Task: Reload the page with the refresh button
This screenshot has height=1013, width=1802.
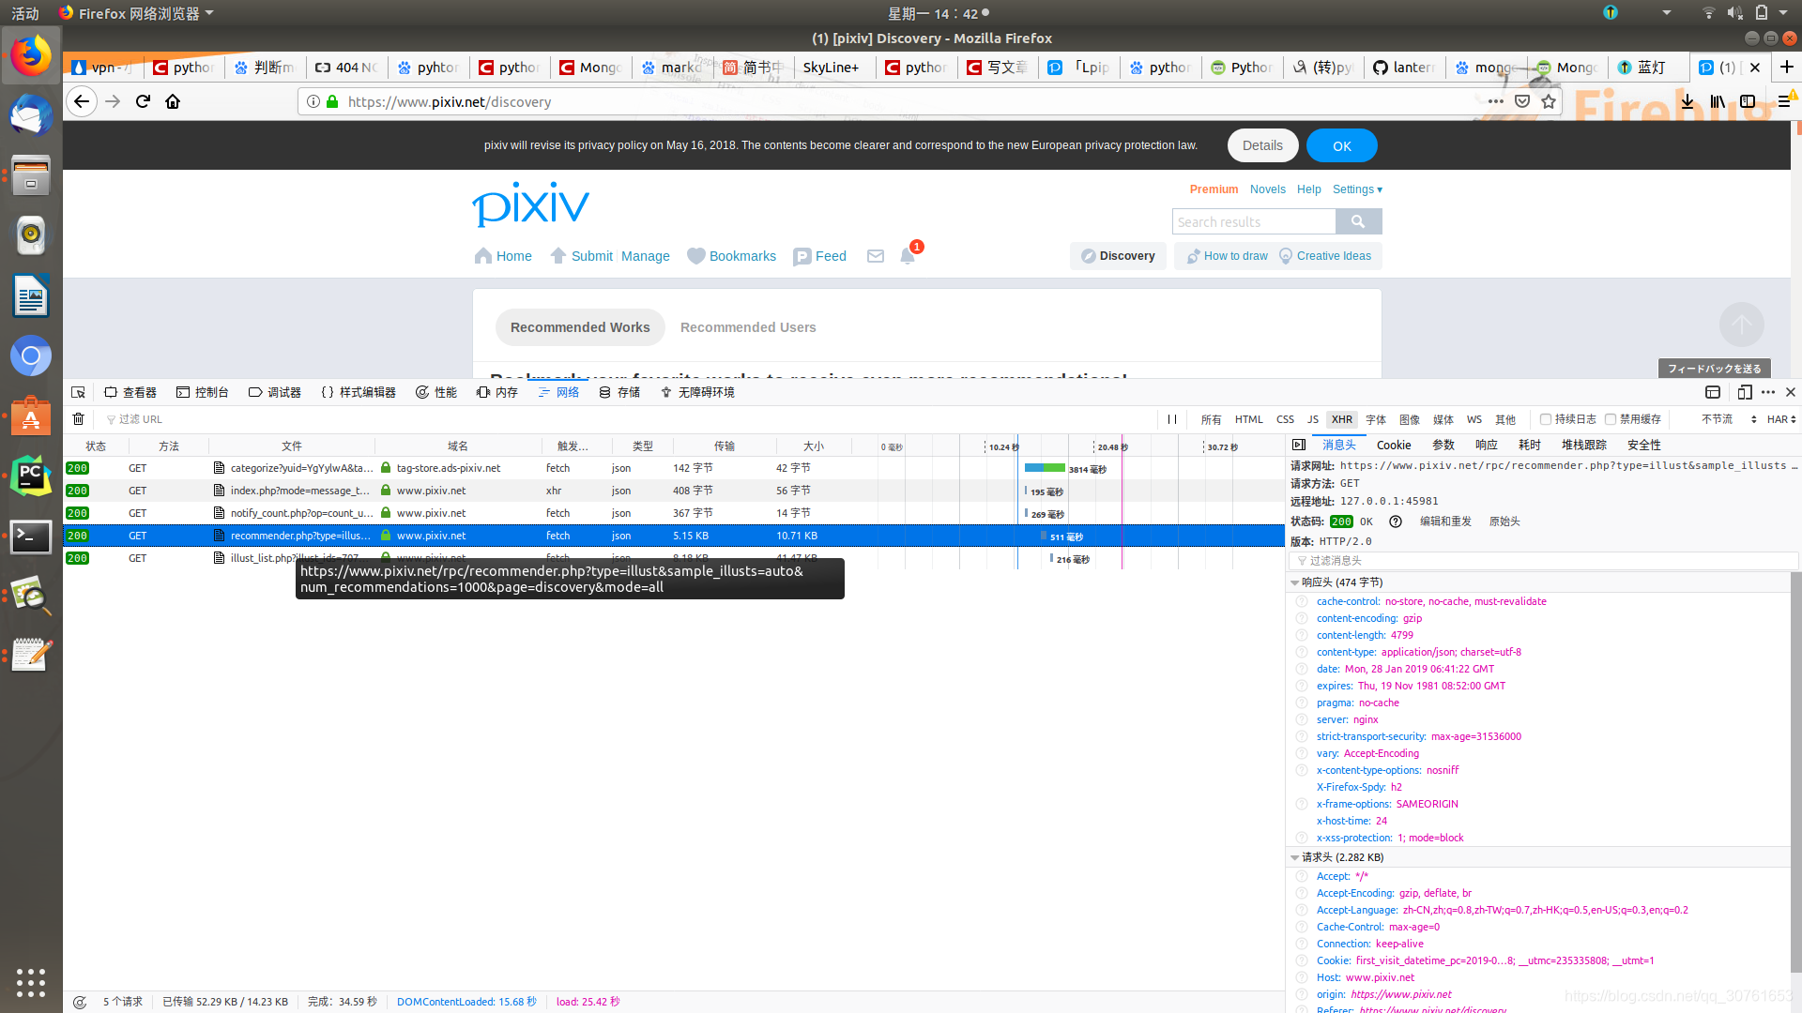Action: [x=143, y=101]
